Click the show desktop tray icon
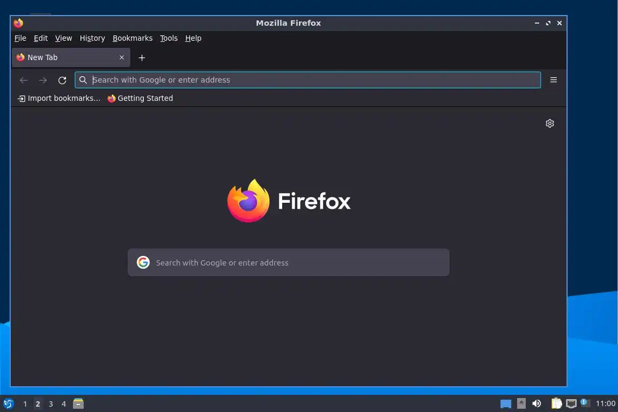Screen dimensions: 618x412 (x=506, y=404)
